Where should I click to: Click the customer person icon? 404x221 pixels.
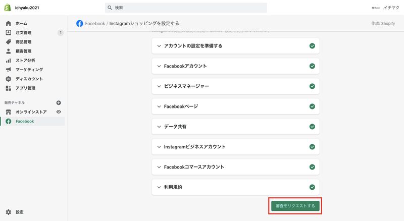tap(8, 51)
